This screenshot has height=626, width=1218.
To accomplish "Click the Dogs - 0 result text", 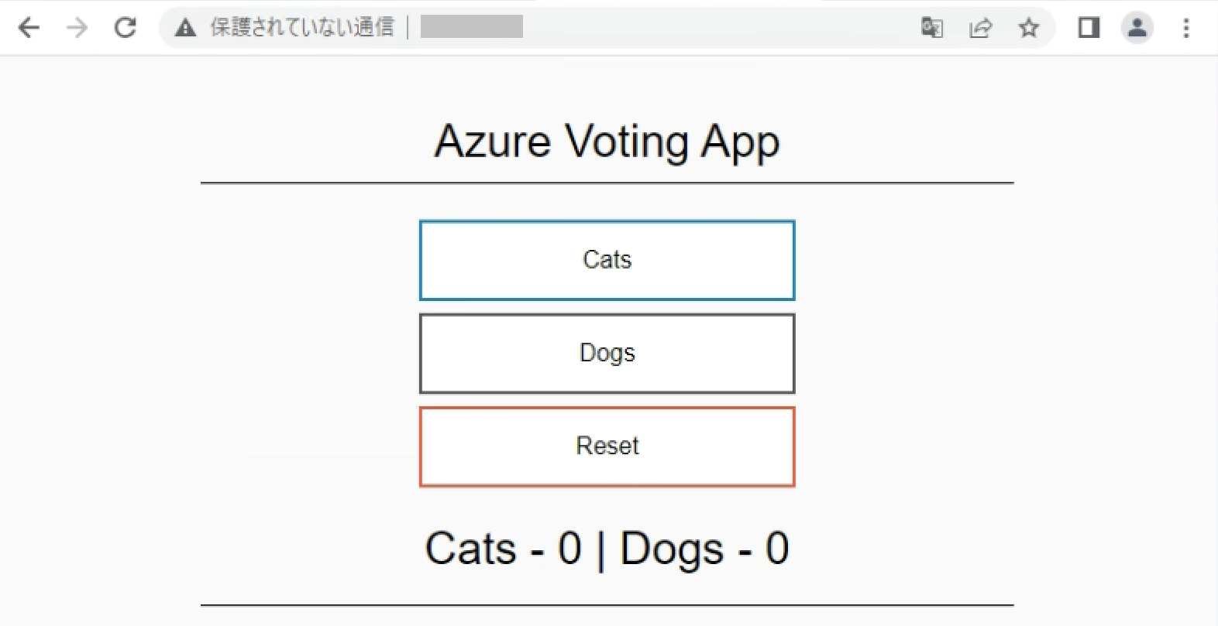I will (705, 549).
